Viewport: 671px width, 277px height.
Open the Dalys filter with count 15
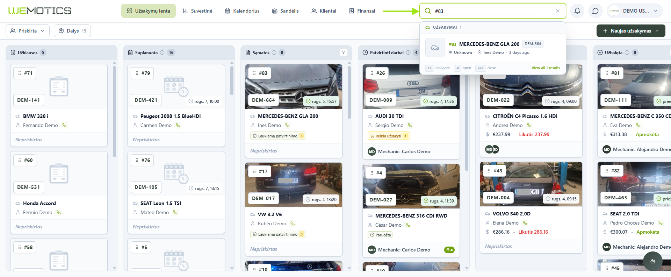(72, 31)
